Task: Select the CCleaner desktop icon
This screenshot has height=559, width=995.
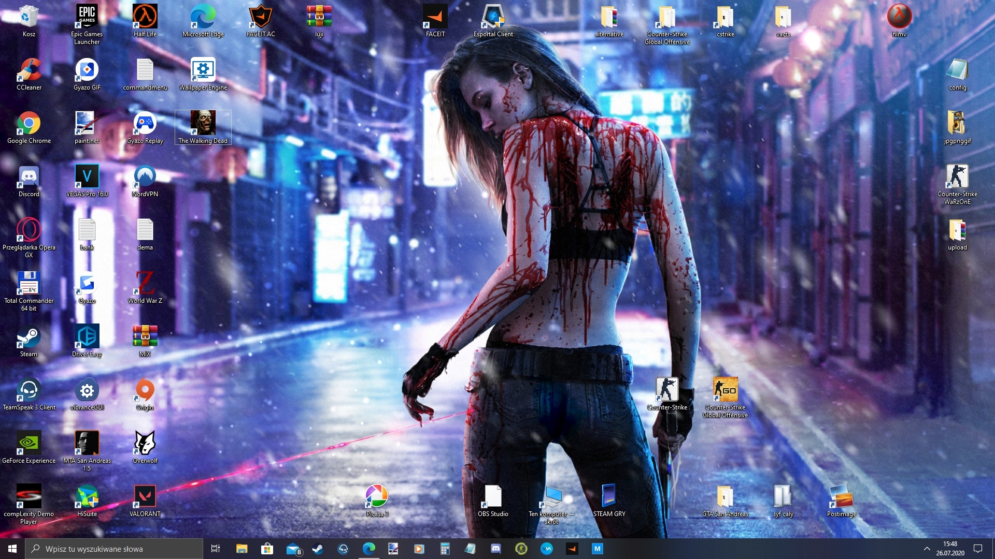Action: pos(29,75)
